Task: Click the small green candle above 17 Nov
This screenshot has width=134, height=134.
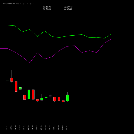Action: pyautogui.click(x=20, y=88)
